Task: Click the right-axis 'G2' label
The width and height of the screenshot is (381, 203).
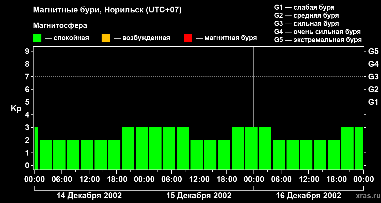Action: 373,89
